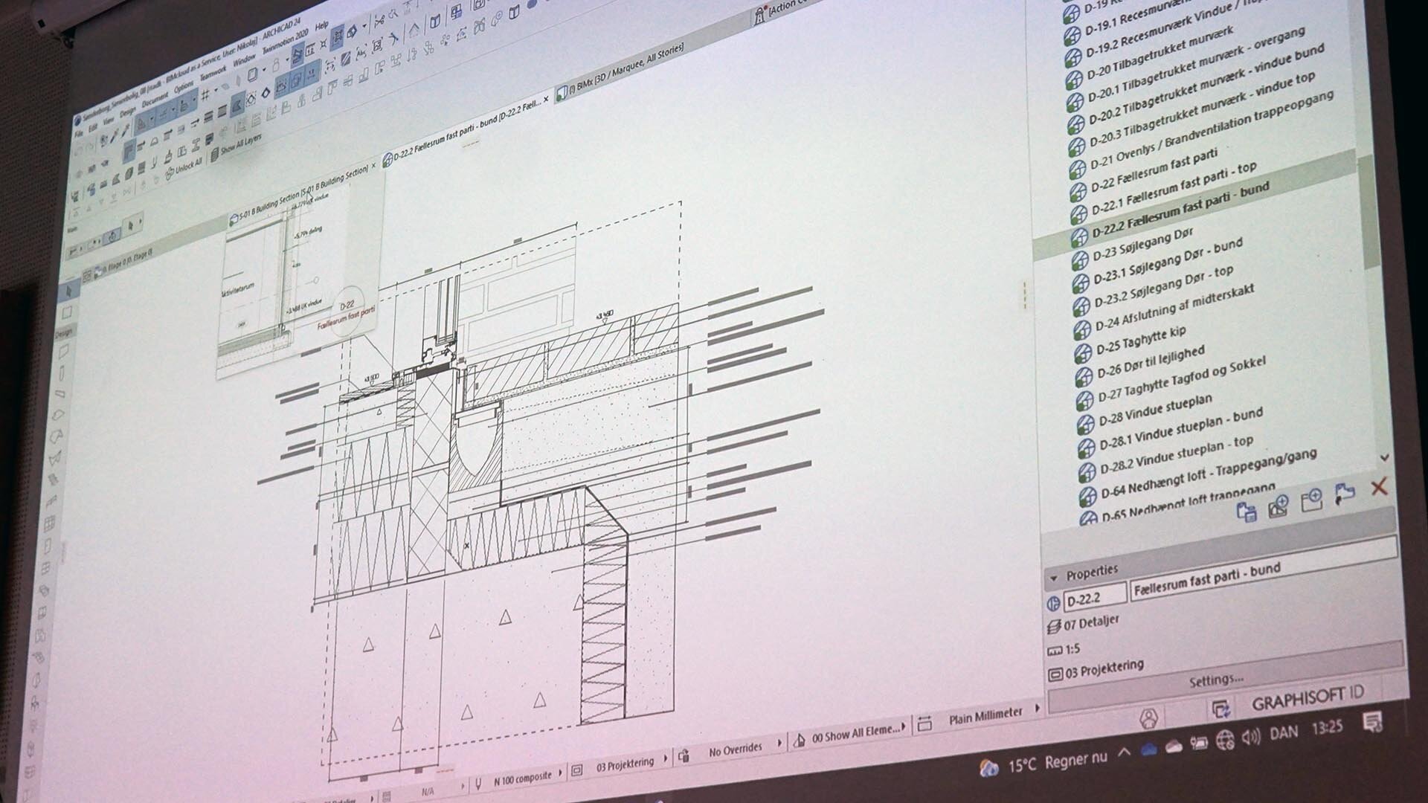Open the Options menu
1428x803 pixels.
tap(184, 87)
